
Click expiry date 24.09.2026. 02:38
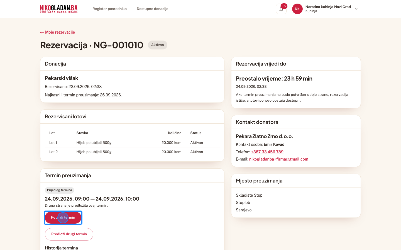pos(251,87)
